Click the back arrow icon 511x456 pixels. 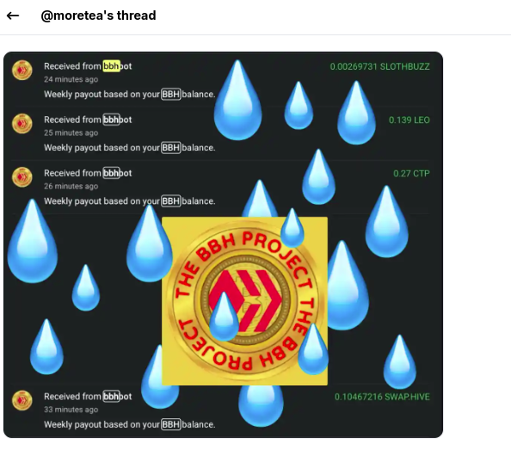pos(13,15)
